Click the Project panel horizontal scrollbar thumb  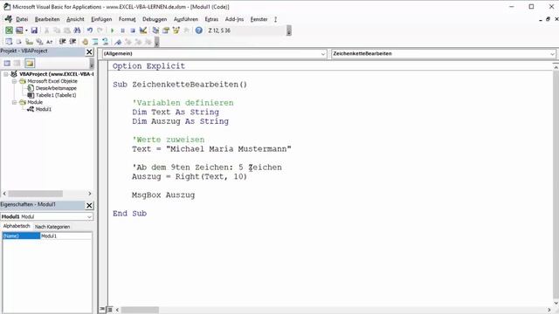[x=35, y=194]
